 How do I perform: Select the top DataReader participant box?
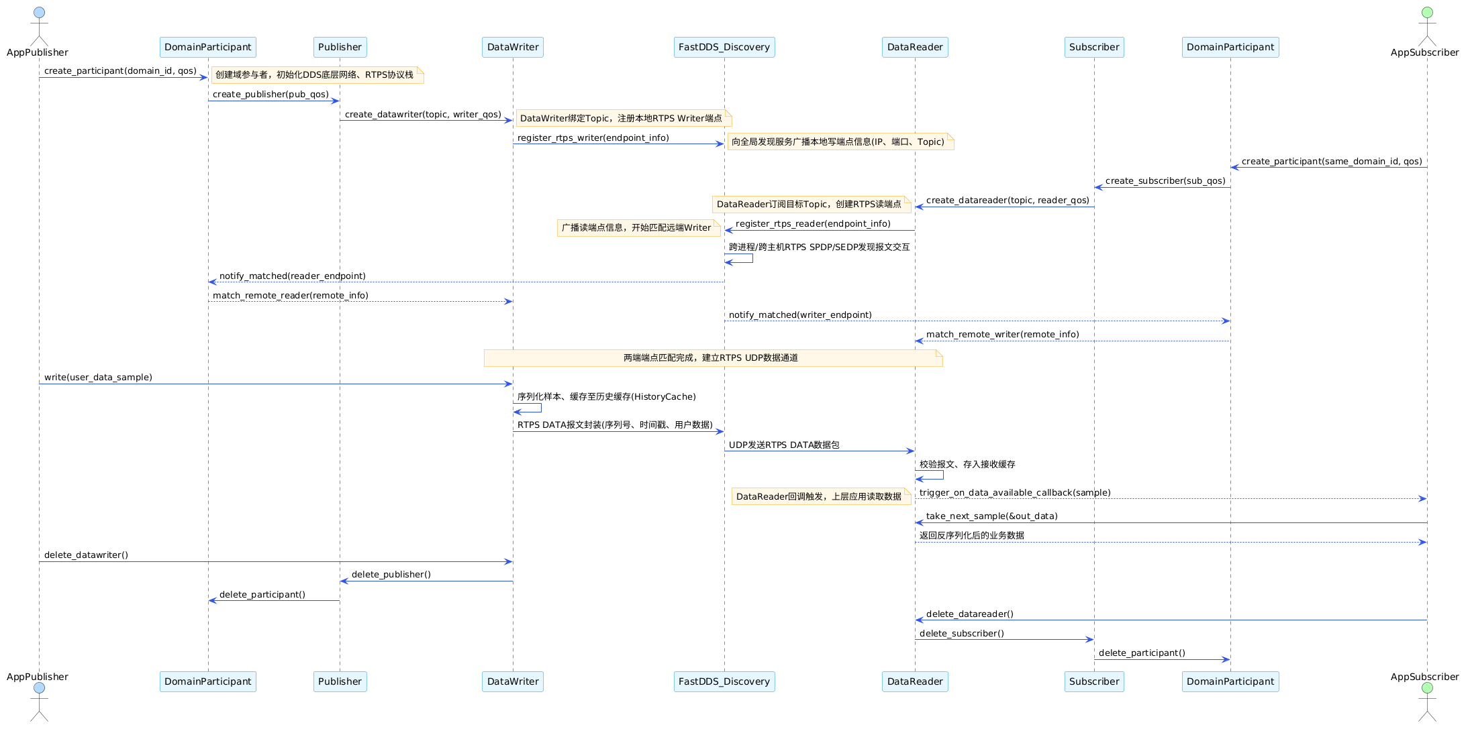point(915,47)
